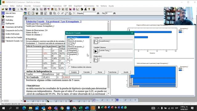
Task: Open Excel from taskbar
Action: (x=81, y=108)
